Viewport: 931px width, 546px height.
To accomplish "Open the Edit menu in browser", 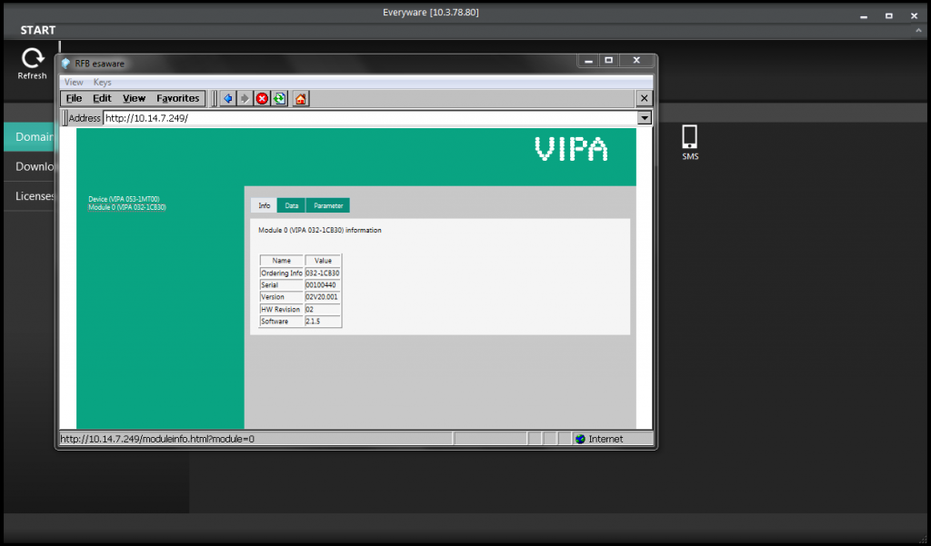I will coord(102,98).
